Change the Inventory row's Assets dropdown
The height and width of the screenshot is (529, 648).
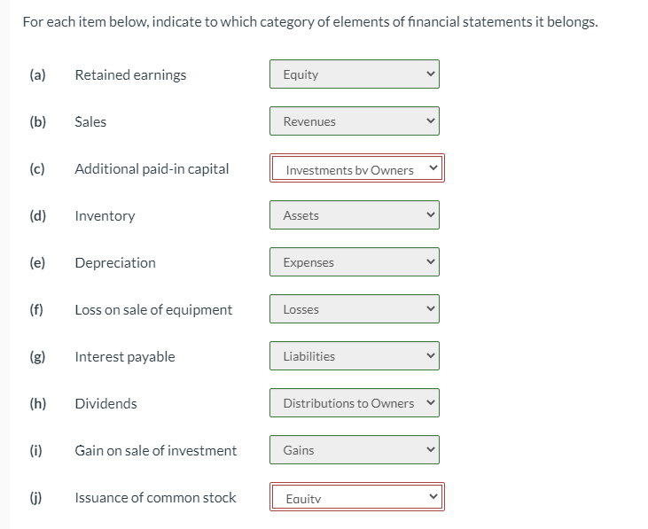355,215
